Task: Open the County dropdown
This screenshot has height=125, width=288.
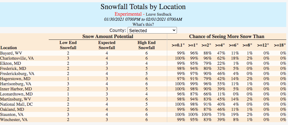Action: 152,30
